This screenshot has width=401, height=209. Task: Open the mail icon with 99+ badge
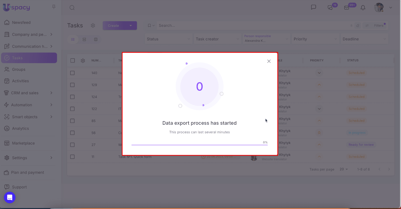click(x=347, y=8)
